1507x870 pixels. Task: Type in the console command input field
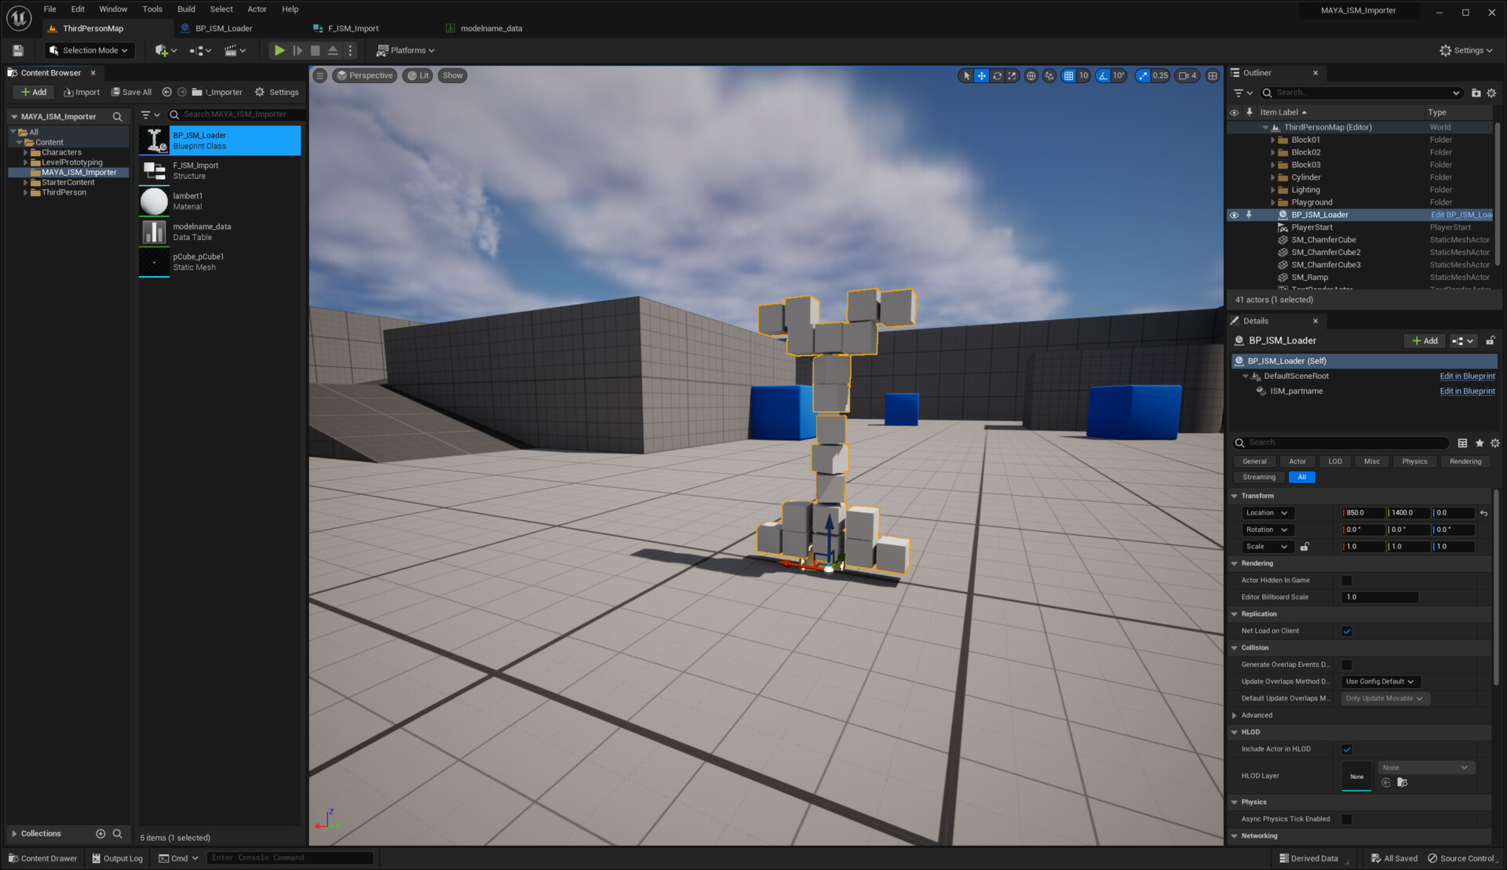(290, 857)
